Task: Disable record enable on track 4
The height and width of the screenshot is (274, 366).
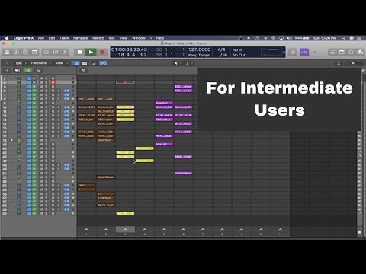Action: point(53,82)
